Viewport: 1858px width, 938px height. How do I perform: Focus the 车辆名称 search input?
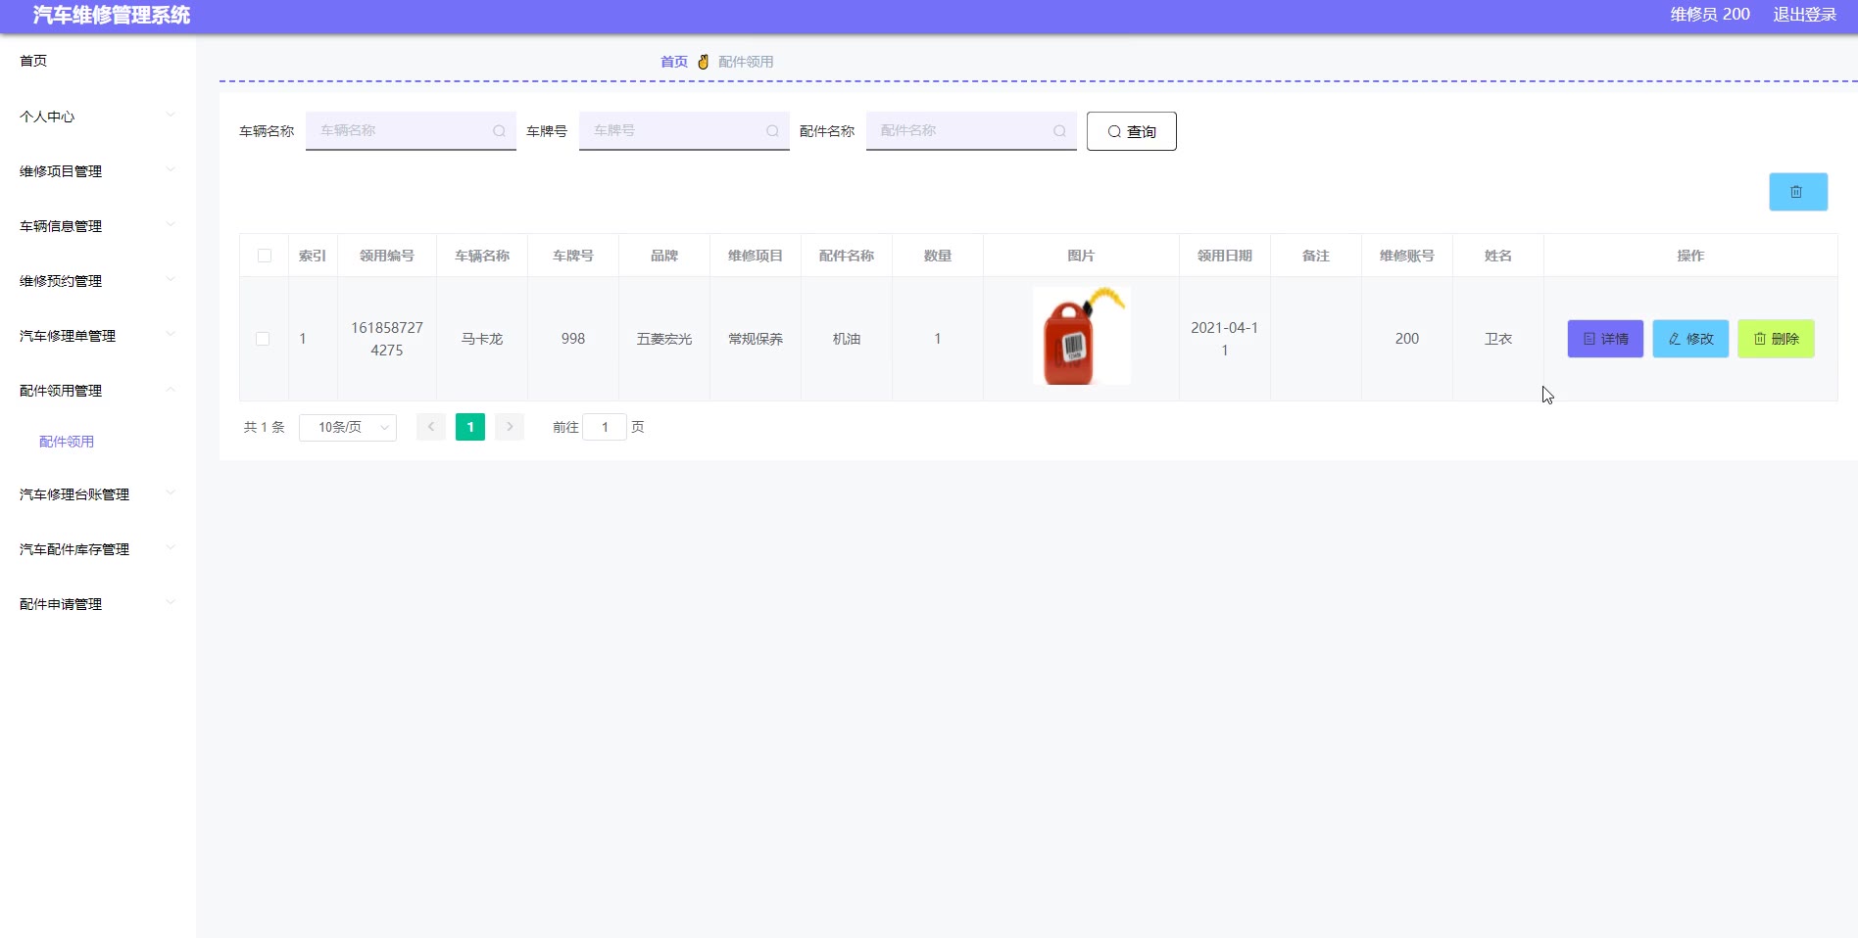point(411,130)
